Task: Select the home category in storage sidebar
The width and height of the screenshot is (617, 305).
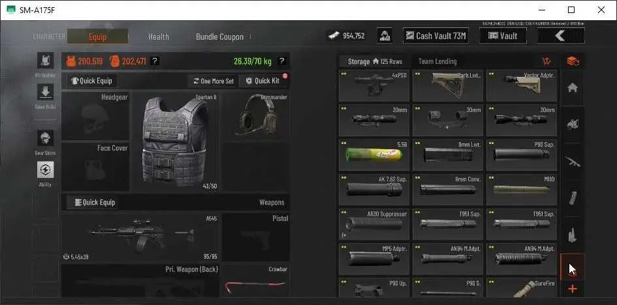Action: (x=573, y=88)
